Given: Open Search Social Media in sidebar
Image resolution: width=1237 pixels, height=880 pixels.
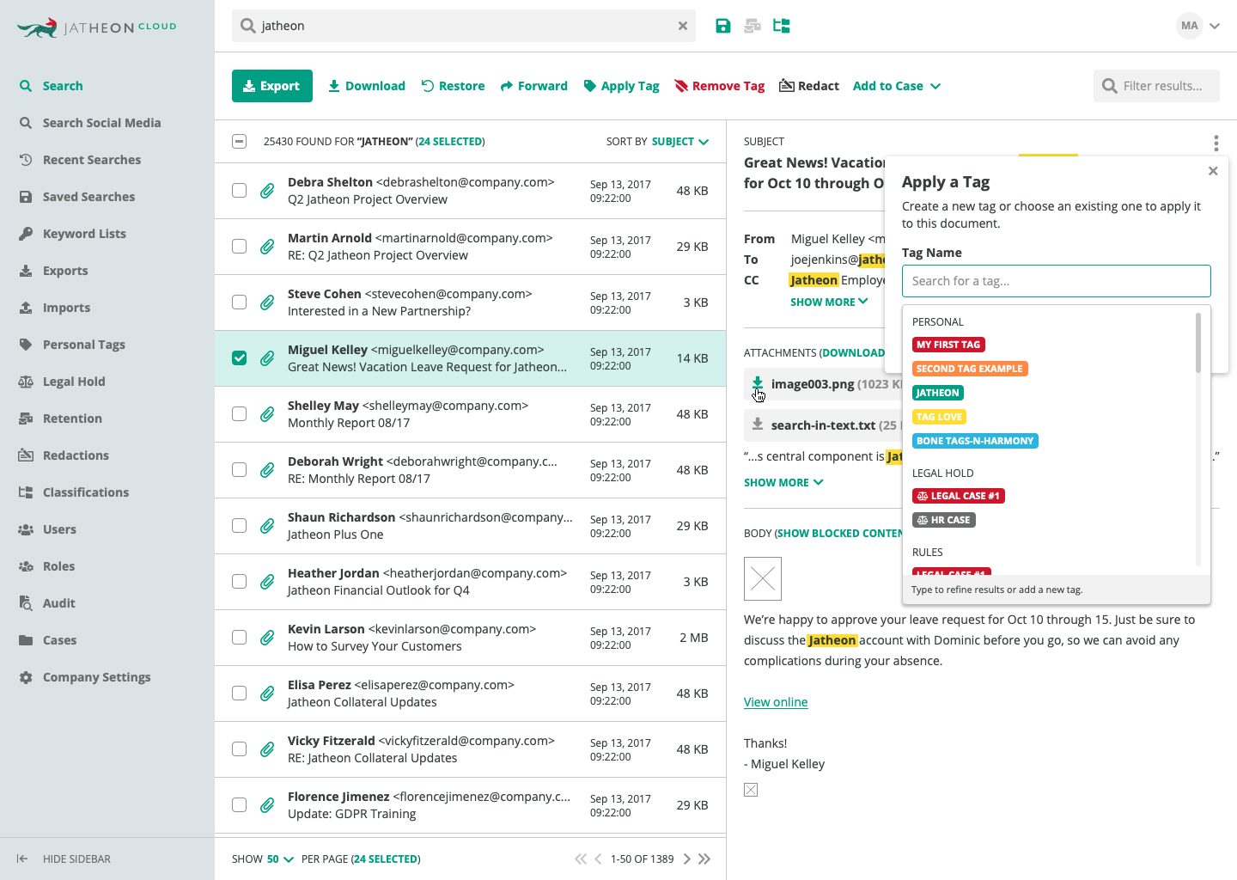Looking at the screenshot, I should click(x=101, y=123).
